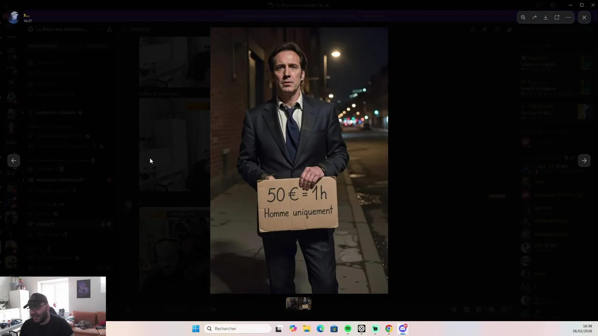
Task: Click the Discord taskbar icon with badge
Action: coord(403,329)
